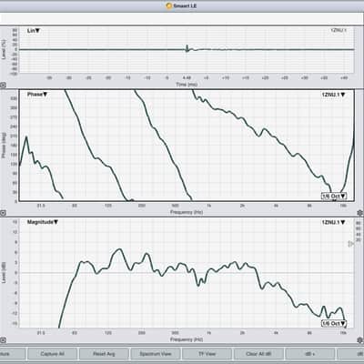Click the Reset Avg button
Viewport: 364px width, 364px height.
[104, 354]
